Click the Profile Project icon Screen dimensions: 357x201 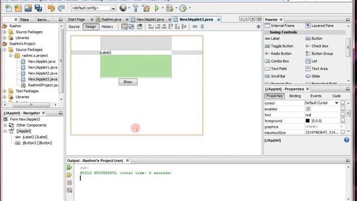tap(183, 8)
